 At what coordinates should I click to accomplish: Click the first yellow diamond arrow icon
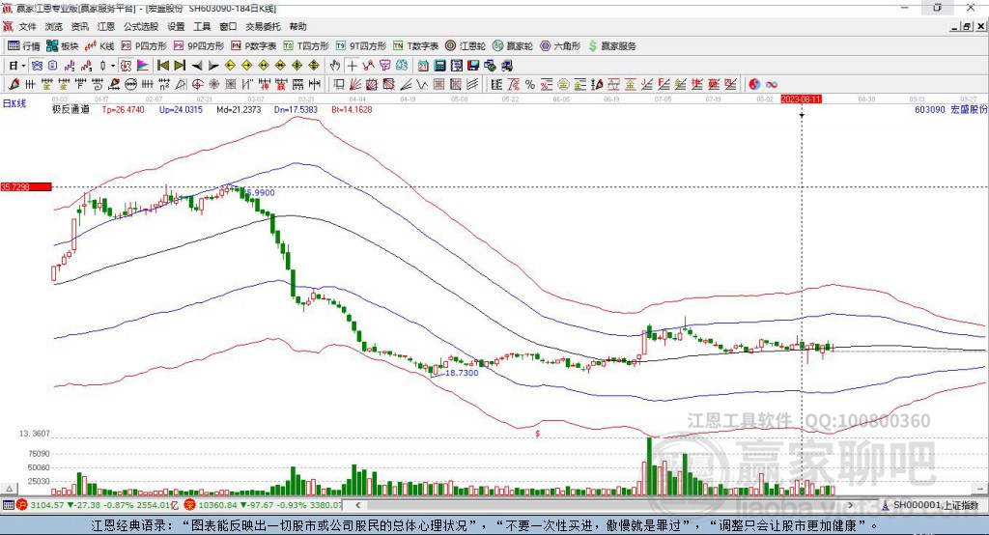[x=230, y=66]
